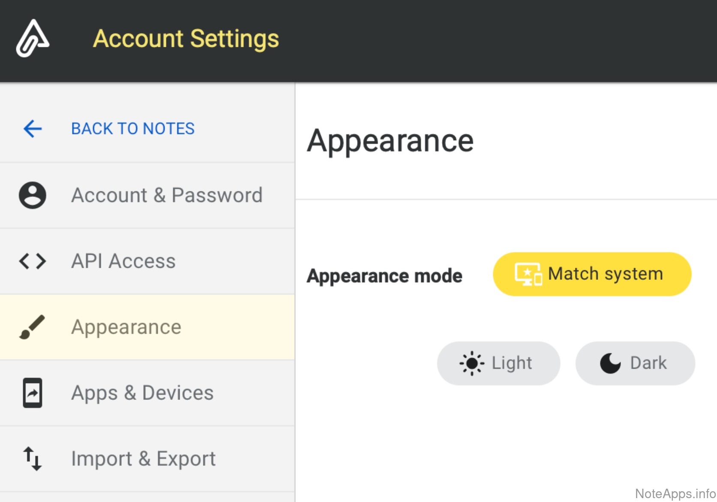
Task: Open the Apps & Devices section
Action: click(x=142, y=393)
